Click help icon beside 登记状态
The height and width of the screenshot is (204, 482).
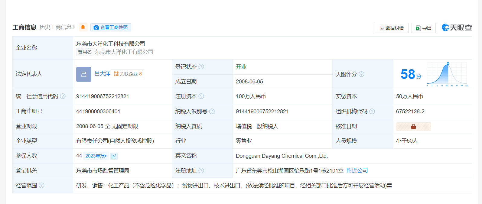(201, 66)
